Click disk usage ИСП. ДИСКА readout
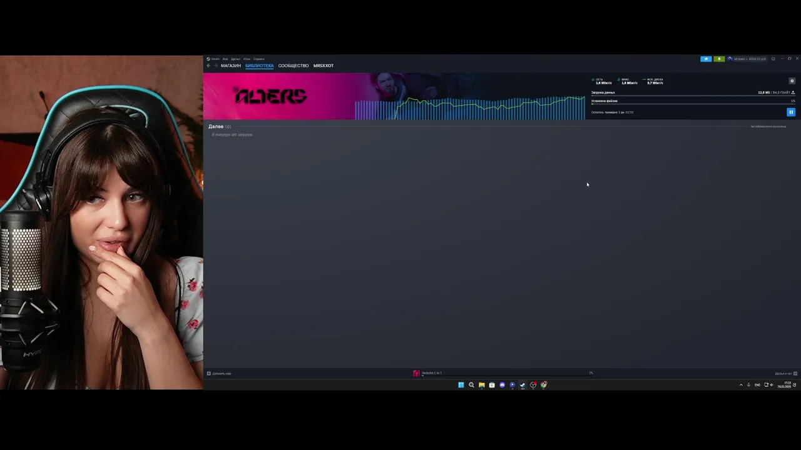This screenshot has width=801, height=450. [653, 81]
